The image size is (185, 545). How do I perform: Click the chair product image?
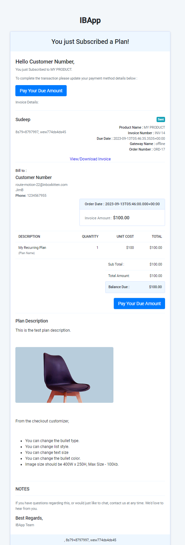pos(64,375)
